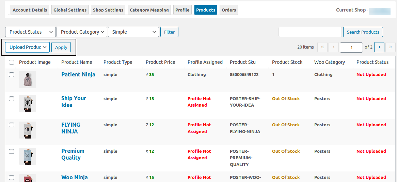Image resolution: width=397 pixels, height=182 pixels.
Task: Open the Product Category dropdown
Action: coord(82,32)
